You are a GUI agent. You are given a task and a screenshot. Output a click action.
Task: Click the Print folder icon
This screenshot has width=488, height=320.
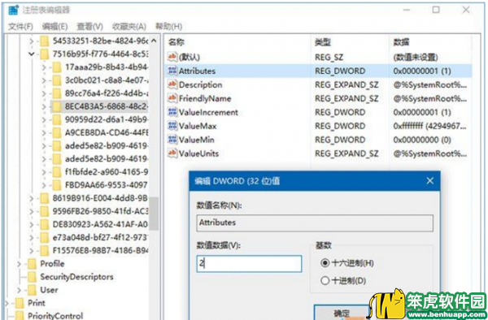(x=20, y=303)
